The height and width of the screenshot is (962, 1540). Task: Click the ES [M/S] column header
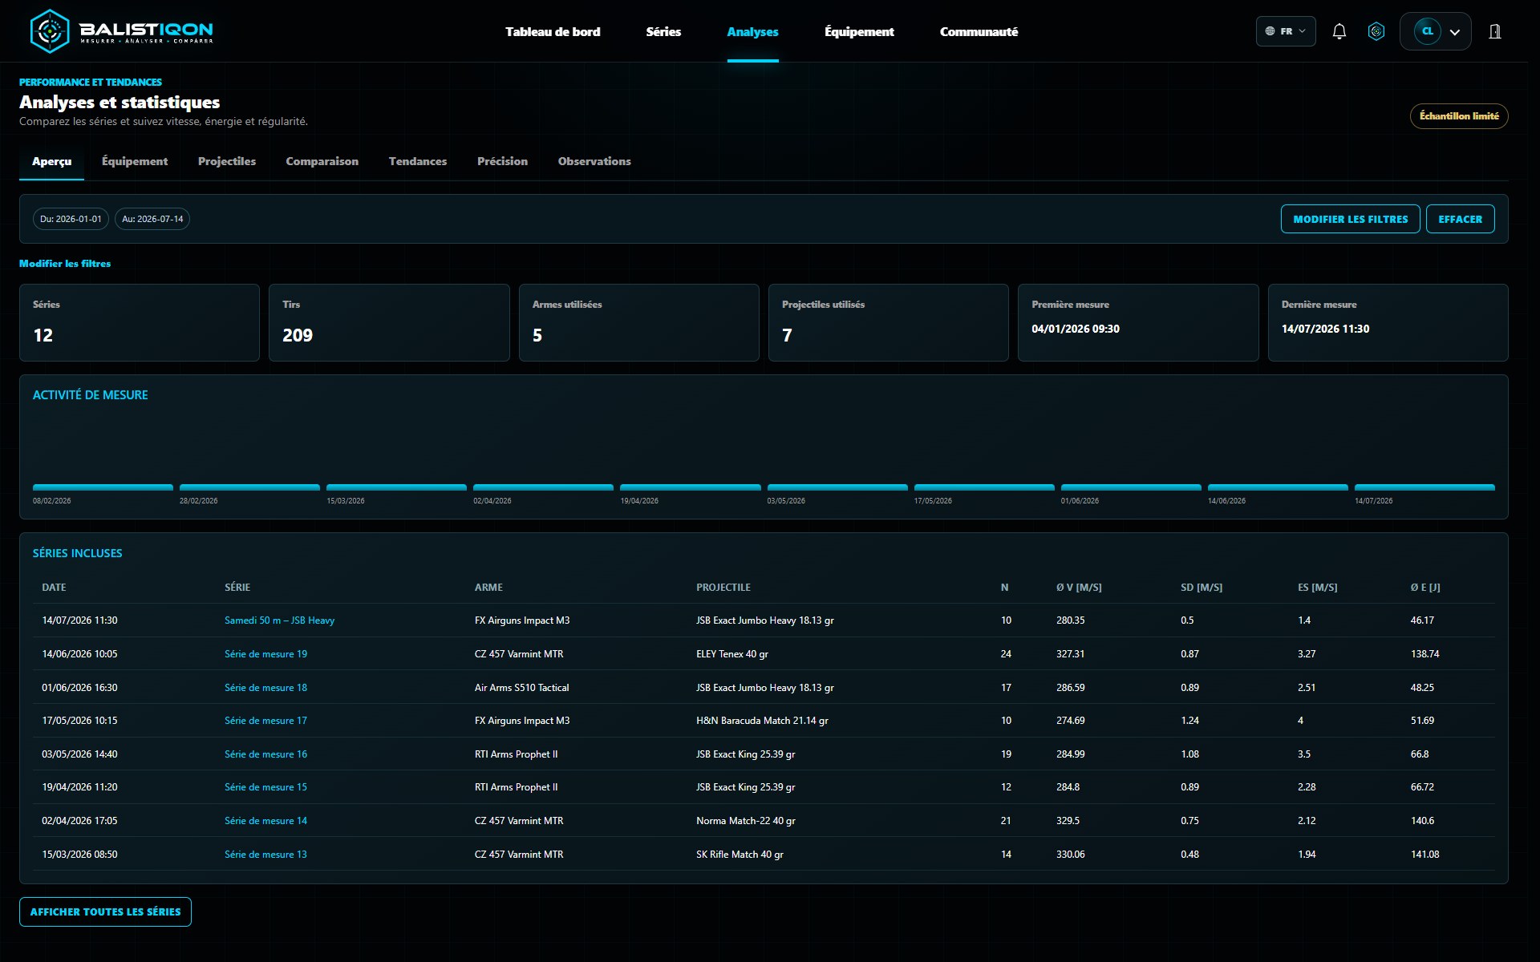(x=1318, y=588)
